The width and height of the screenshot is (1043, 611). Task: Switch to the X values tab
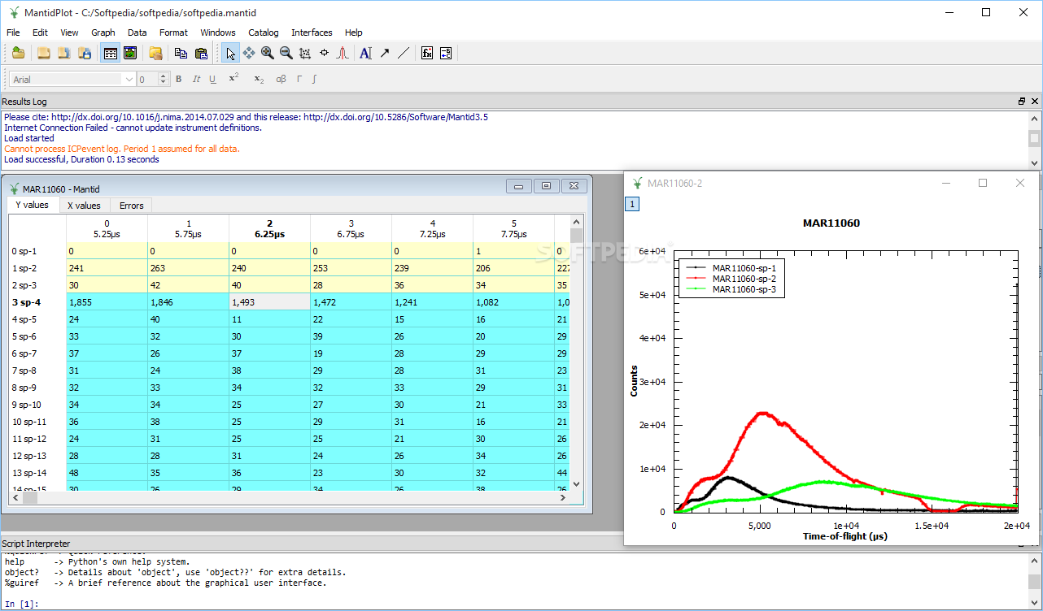point(84,206)
